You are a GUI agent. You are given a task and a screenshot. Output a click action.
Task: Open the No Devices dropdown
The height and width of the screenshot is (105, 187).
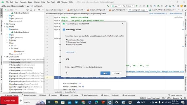point(128,6)
